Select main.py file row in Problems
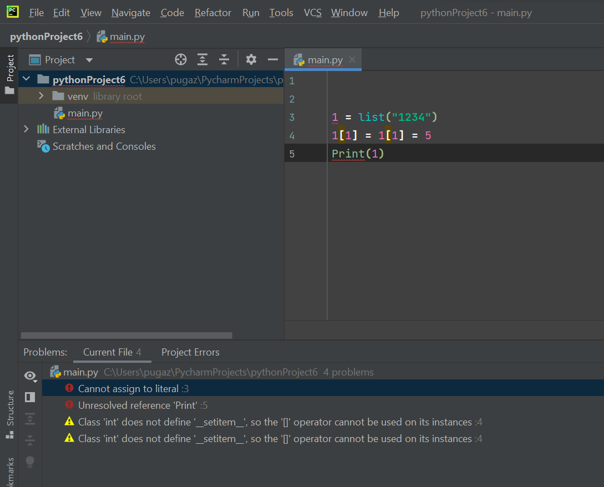 tap(323, 372)
